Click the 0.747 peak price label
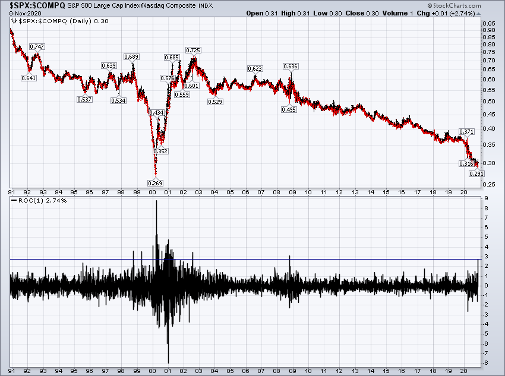 [37, 47]
